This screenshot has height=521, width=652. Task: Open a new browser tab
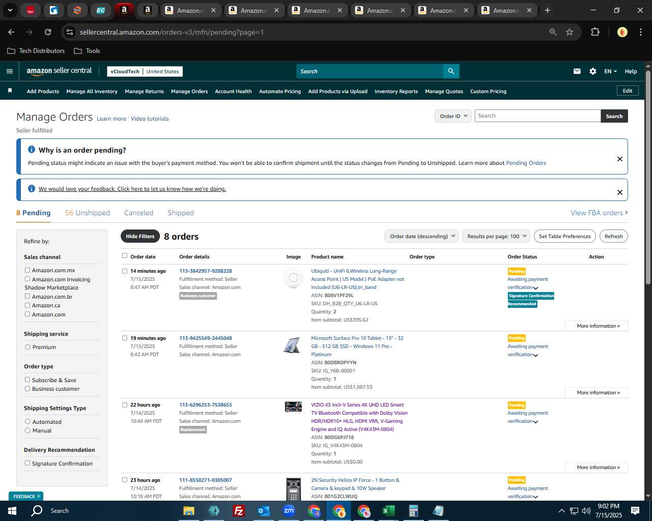point(548,10)
